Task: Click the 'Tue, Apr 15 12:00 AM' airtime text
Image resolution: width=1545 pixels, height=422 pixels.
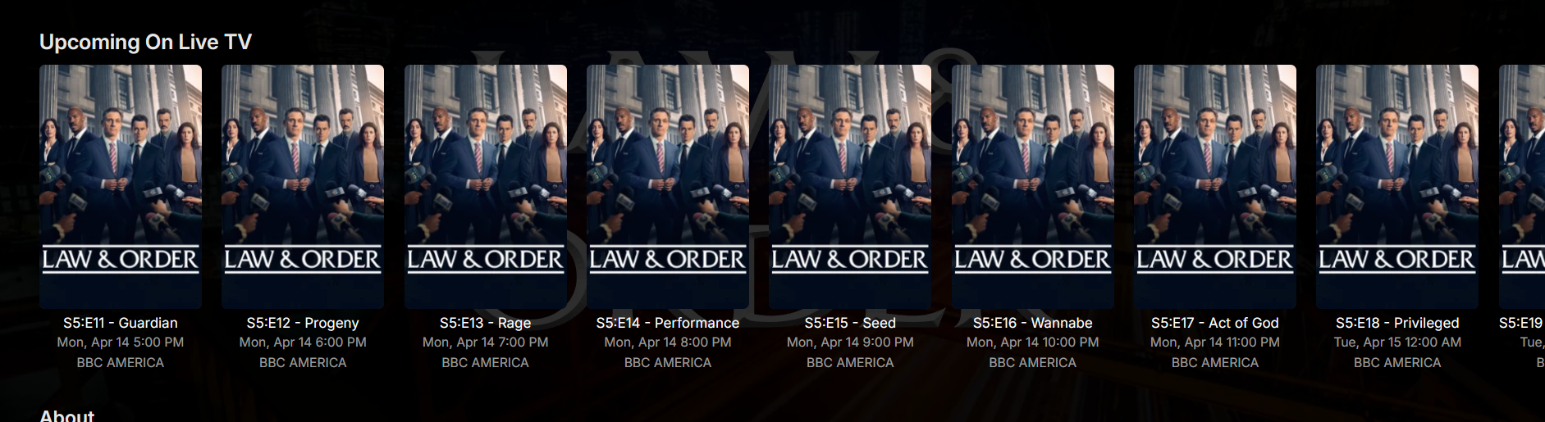Action: coord(1397,343)
